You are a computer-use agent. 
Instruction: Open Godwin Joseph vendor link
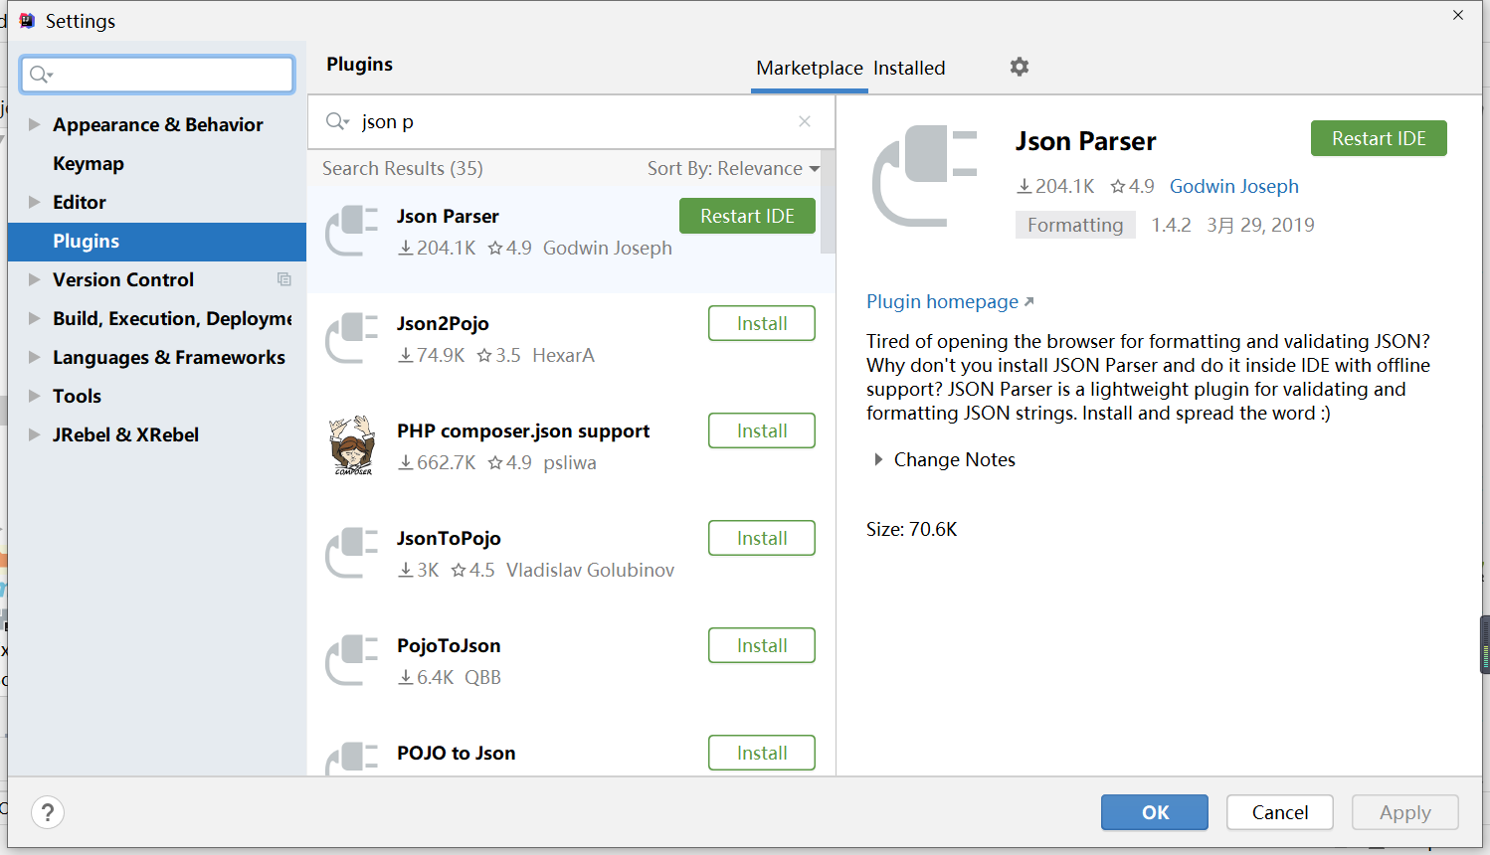[1233, 186]
